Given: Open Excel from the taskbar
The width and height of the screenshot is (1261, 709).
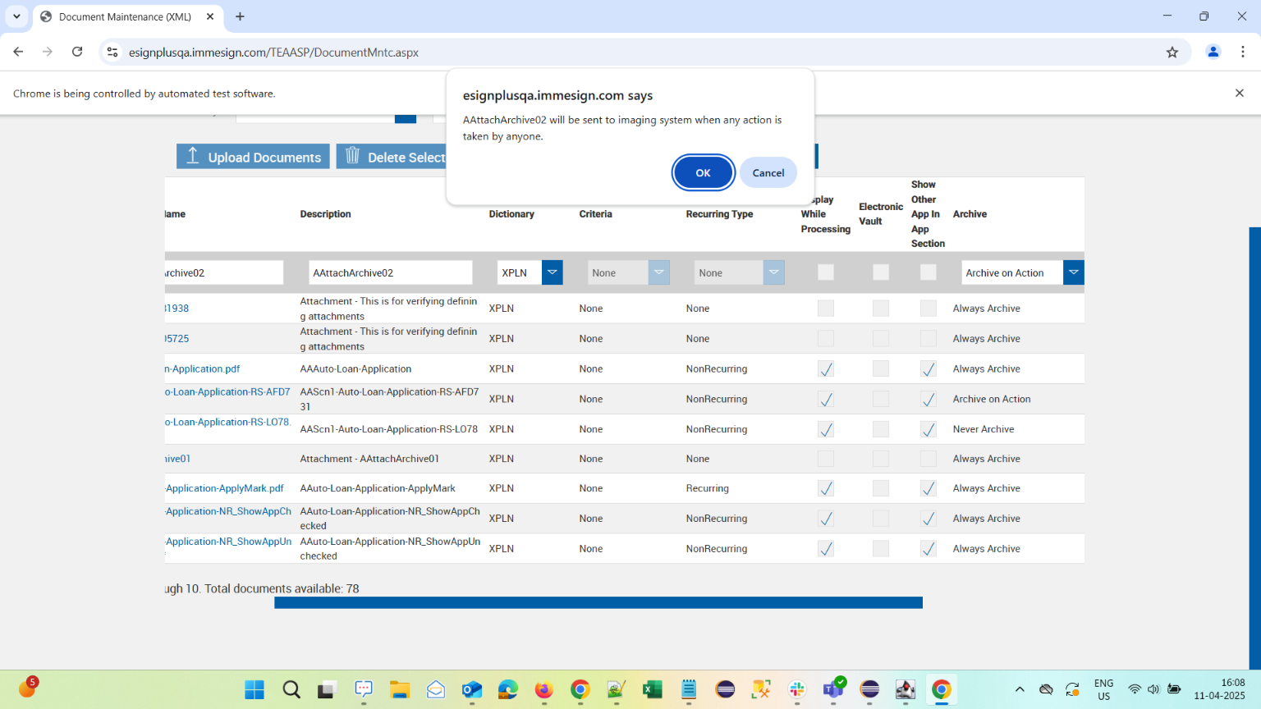Looking at the screenshot, I should pyautogui.click(x=652, y=689).
